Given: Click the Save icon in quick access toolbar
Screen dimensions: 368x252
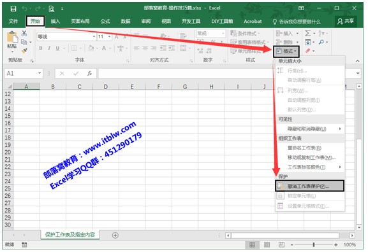Looking at the screenshot, I should 13,9.
